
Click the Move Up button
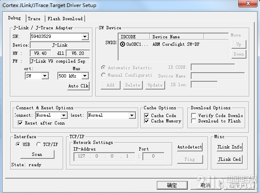tap(239, 45)
